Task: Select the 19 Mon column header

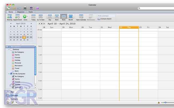Action: [x=71, y=27]
